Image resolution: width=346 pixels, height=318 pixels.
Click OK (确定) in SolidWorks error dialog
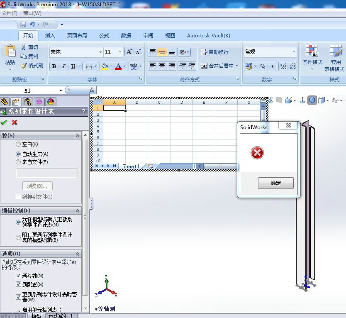coord(276,183)
